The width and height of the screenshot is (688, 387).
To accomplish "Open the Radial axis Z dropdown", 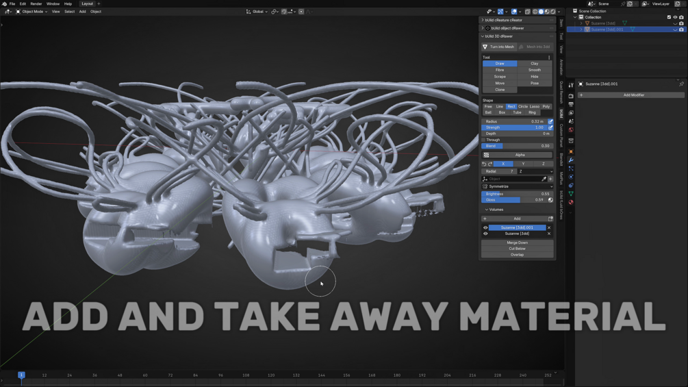I will coord(535,171).
